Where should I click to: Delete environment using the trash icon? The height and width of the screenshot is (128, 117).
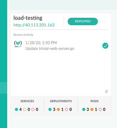pyautogui.click(x=107, y=91)
